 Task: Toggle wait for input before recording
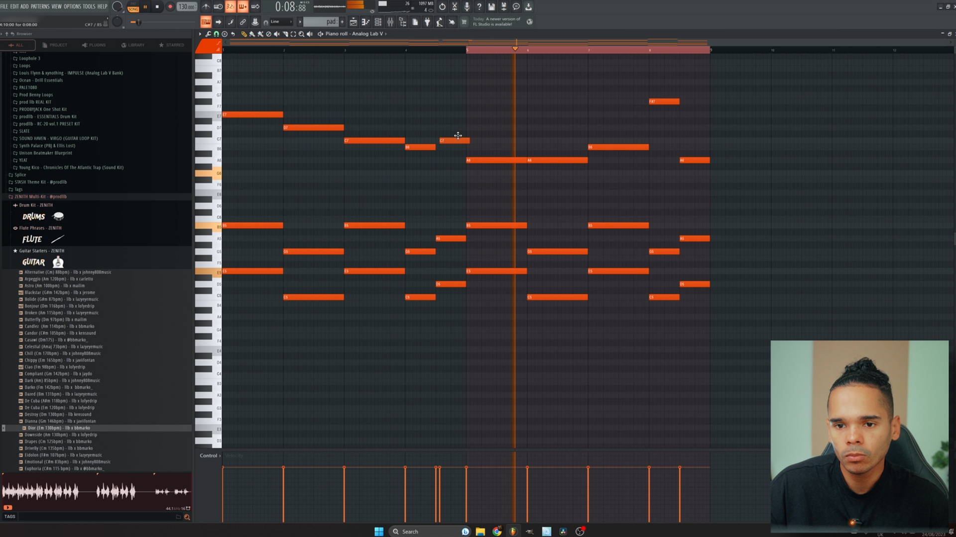[218, 6]
